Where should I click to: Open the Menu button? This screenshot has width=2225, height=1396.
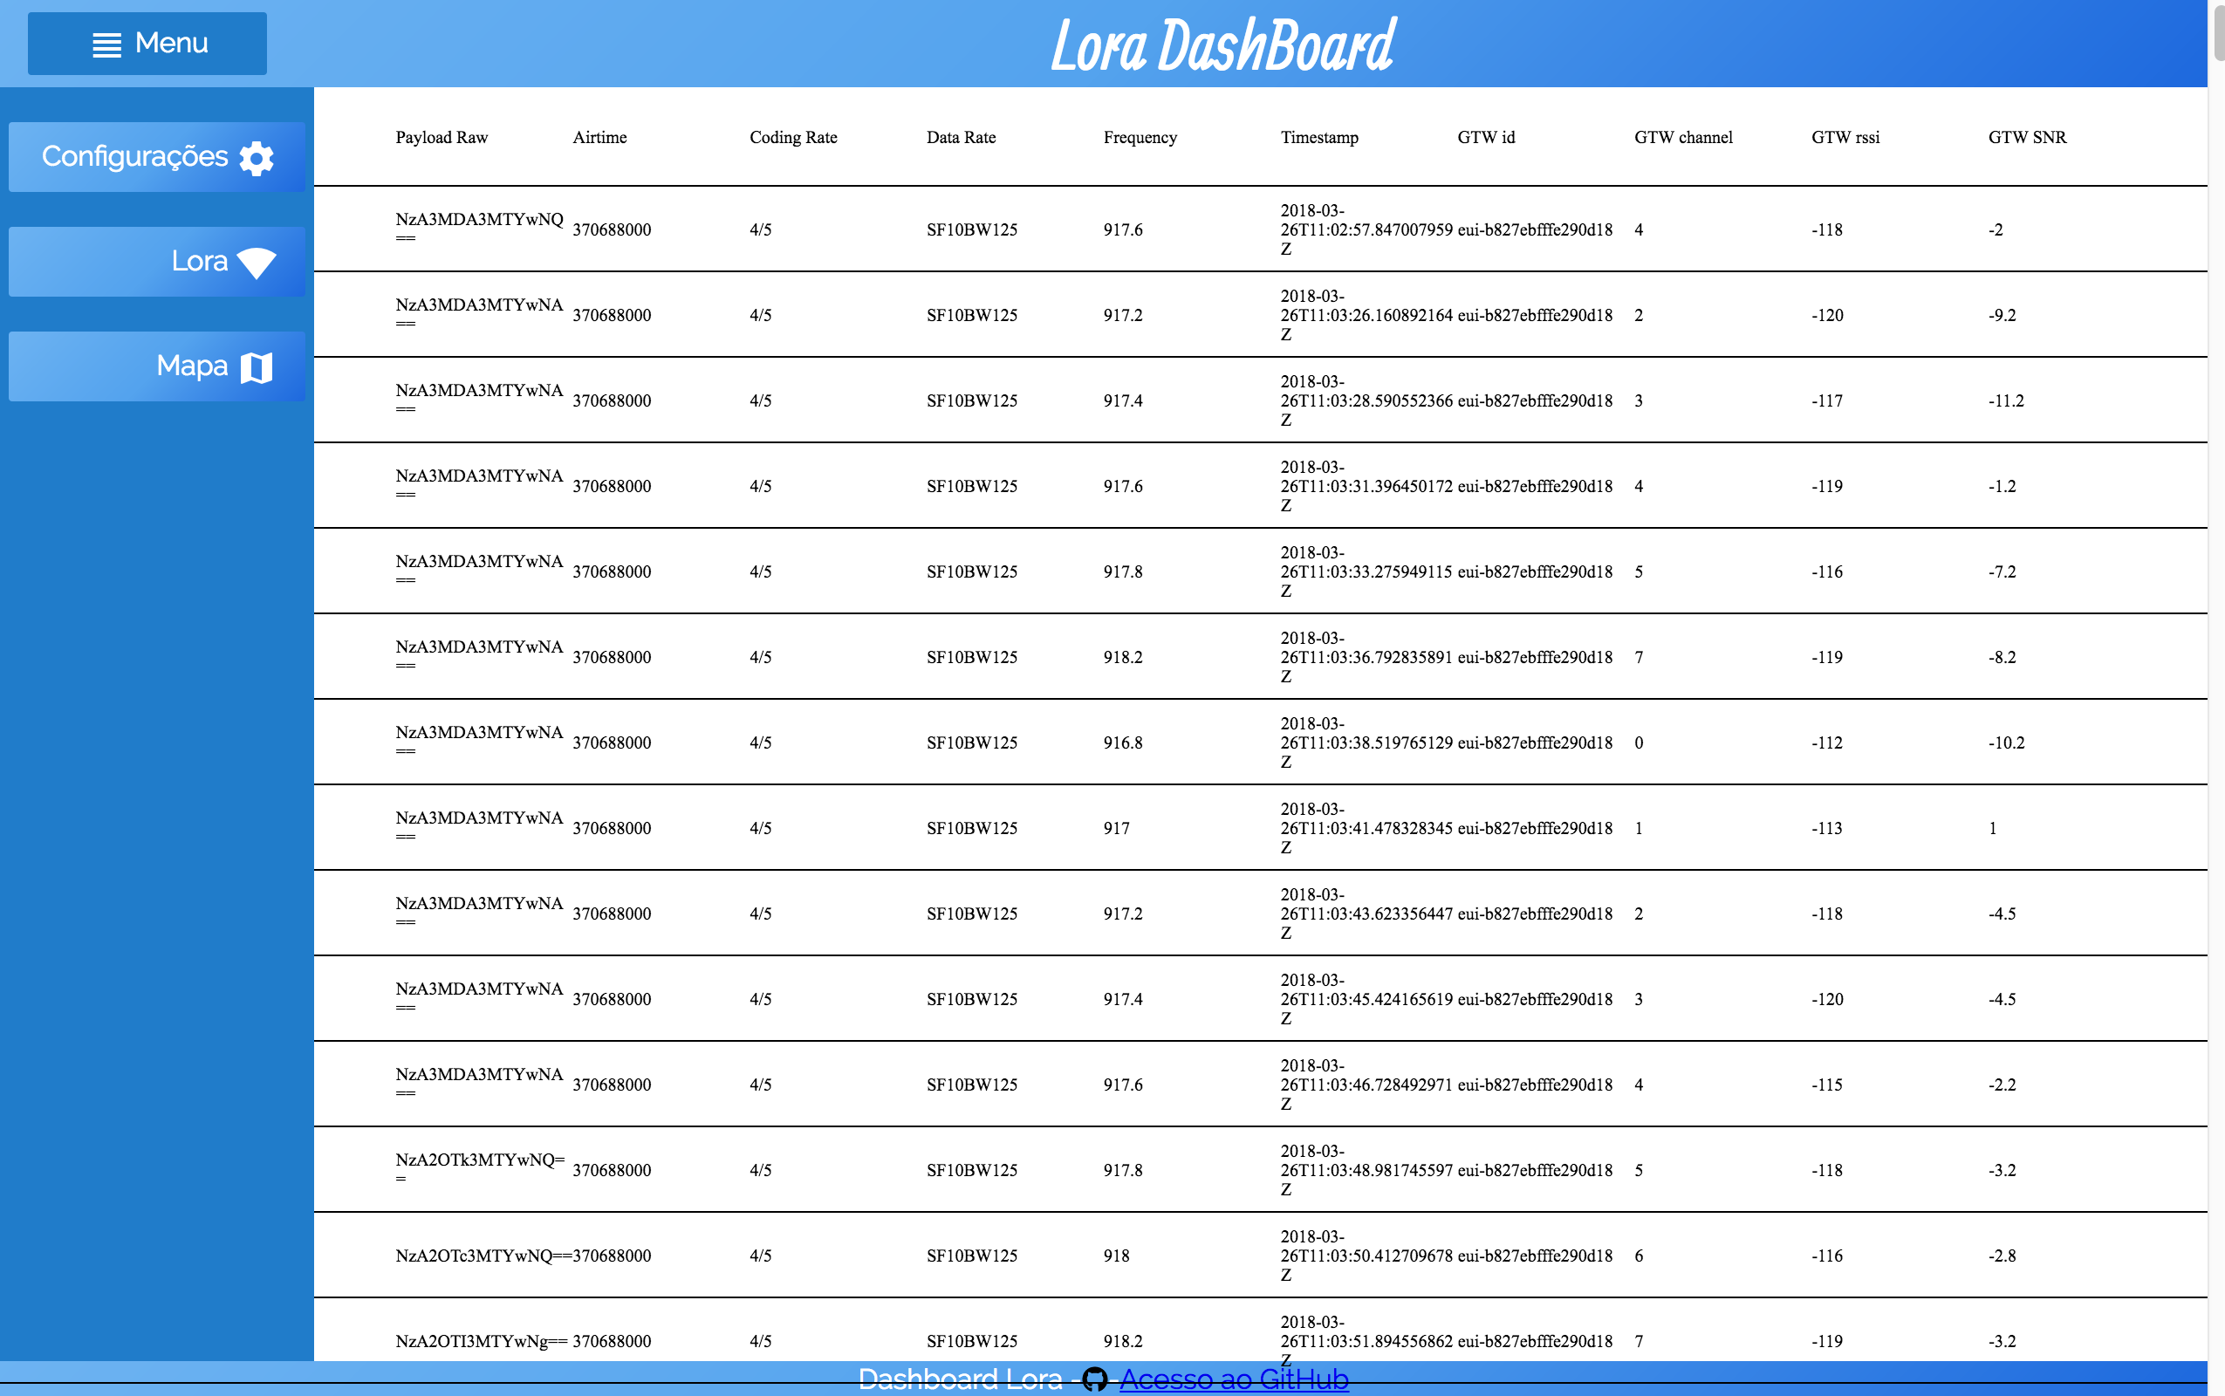147,44
